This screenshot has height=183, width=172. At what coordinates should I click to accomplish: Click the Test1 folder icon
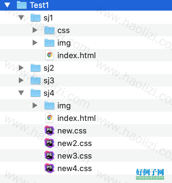22,5
